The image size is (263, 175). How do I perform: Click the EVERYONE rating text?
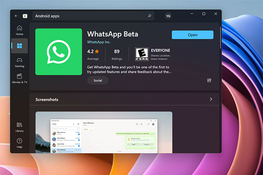click(160, 50)
